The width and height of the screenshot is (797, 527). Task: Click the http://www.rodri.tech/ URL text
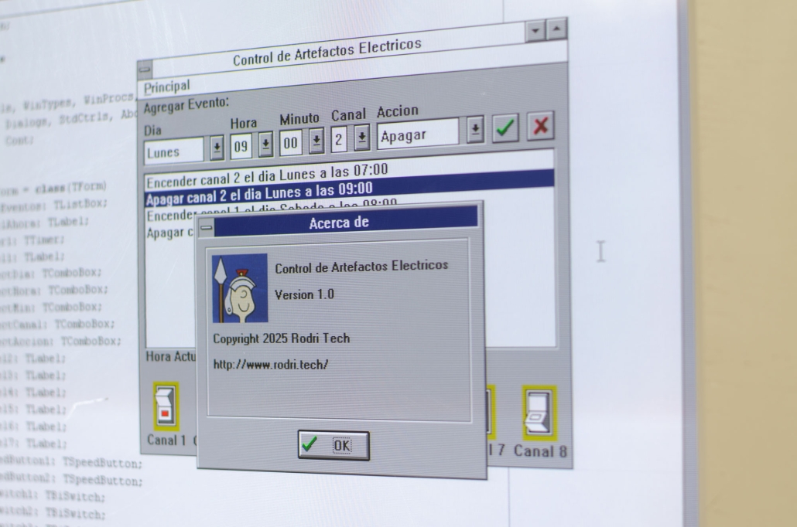click(271, 364)
